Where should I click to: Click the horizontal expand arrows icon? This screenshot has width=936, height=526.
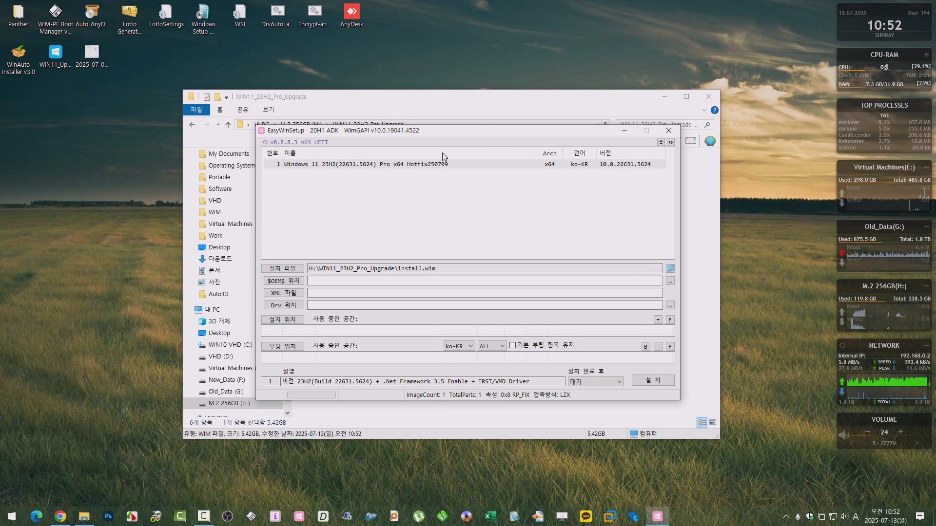(x=671, y=142)
